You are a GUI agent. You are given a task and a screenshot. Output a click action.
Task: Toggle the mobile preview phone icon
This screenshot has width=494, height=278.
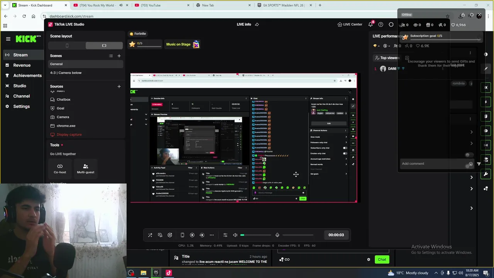182,235
